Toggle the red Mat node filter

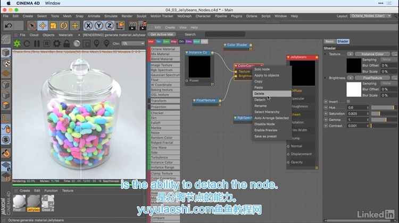151,41
